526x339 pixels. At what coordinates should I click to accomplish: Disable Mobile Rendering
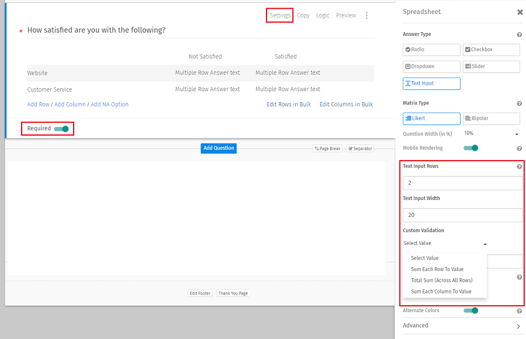471,148
